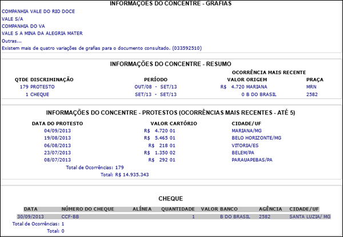Click the R$ 4.720 01 cartório value

click(x=159, y=131)
